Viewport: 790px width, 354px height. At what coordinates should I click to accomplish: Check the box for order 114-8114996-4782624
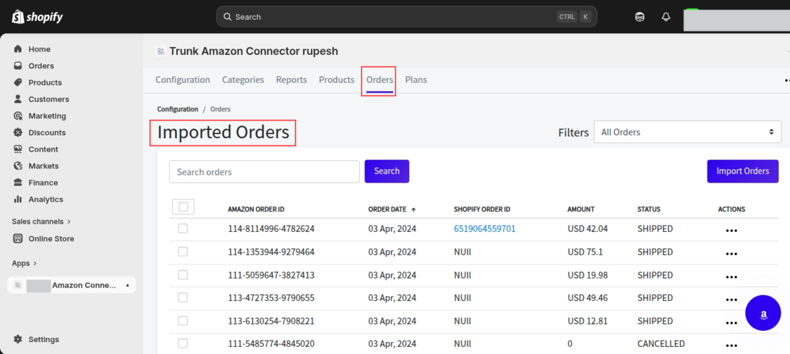tap(183, 228)
